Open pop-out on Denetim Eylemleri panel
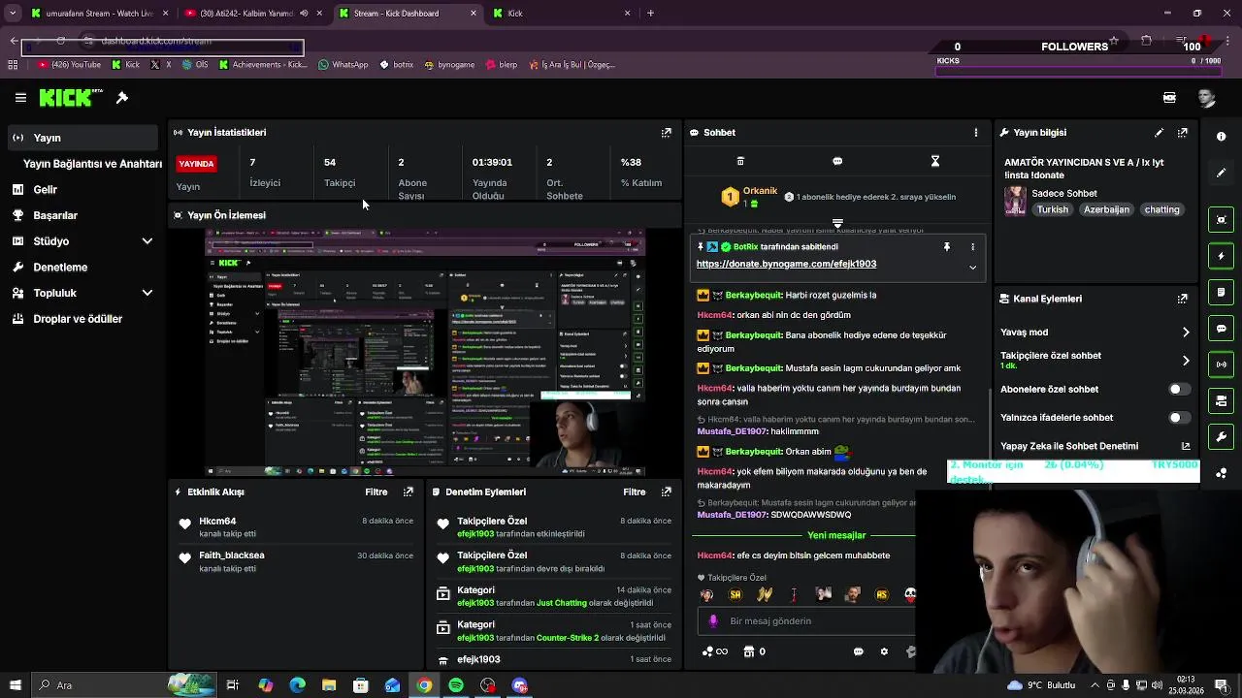 click(x=667, y=492)
